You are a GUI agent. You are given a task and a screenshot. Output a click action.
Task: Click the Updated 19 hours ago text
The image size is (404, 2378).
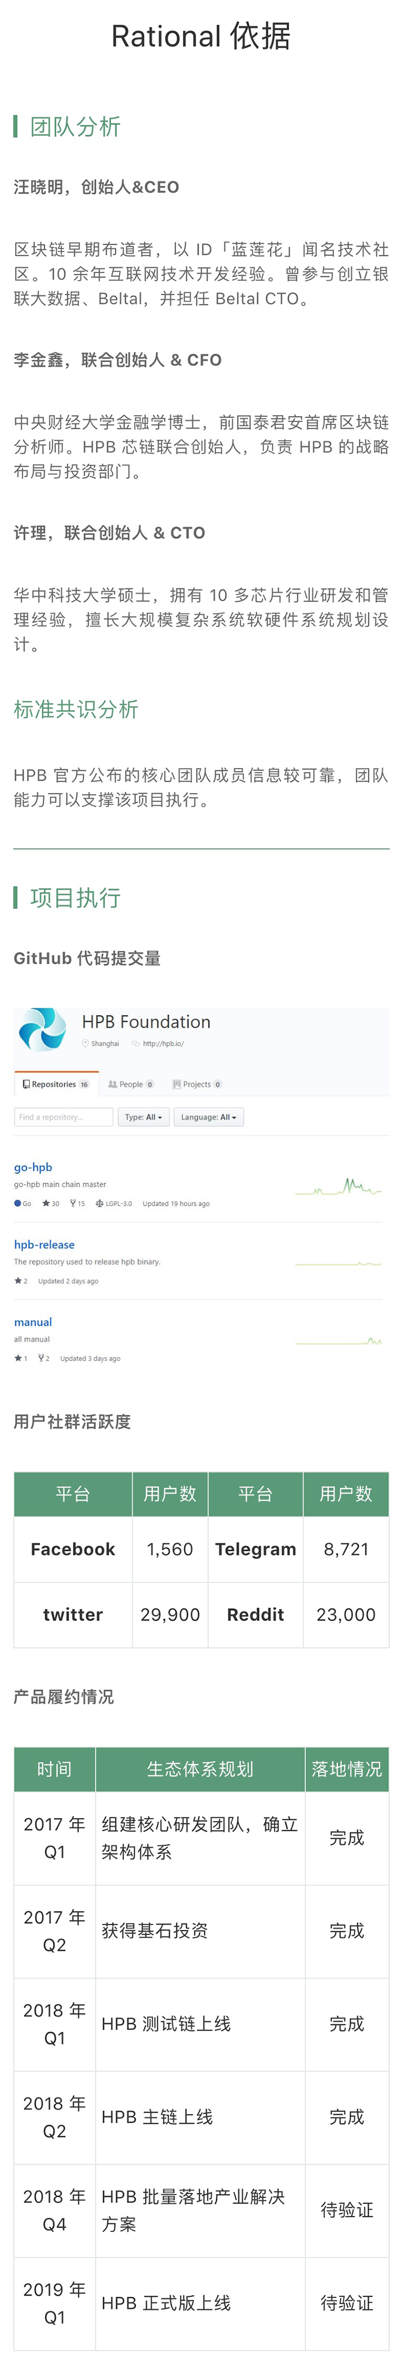coord(176,1204)
